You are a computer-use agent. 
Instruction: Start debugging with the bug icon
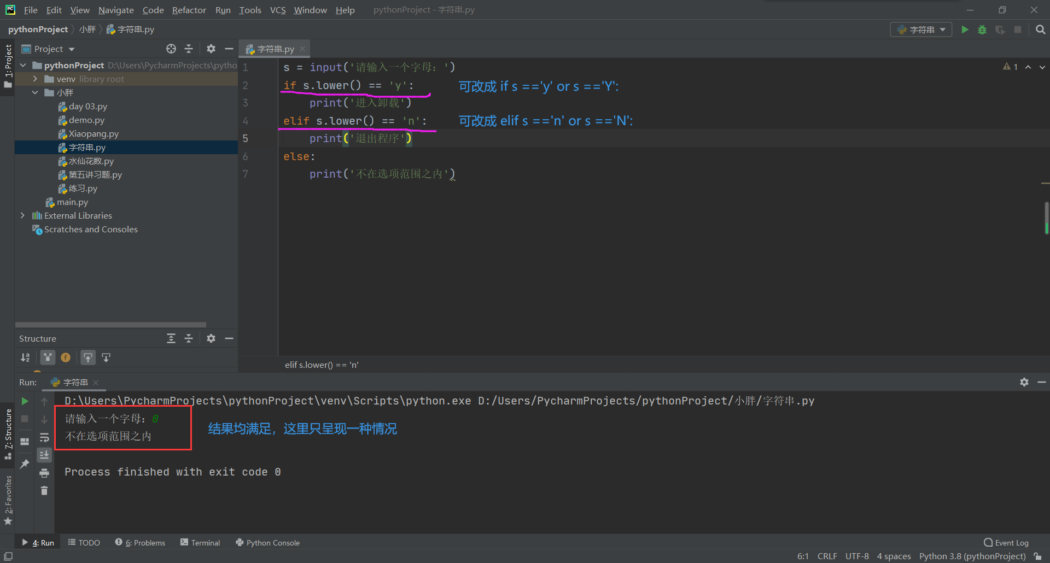pos(982,30)
